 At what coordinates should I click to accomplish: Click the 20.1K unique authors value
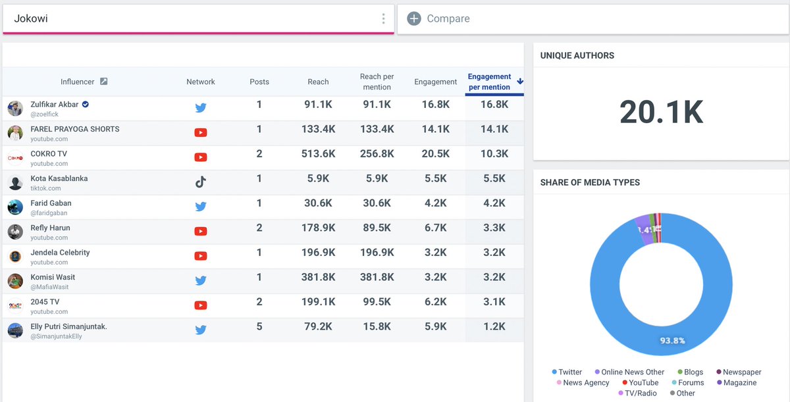[662, 113]
